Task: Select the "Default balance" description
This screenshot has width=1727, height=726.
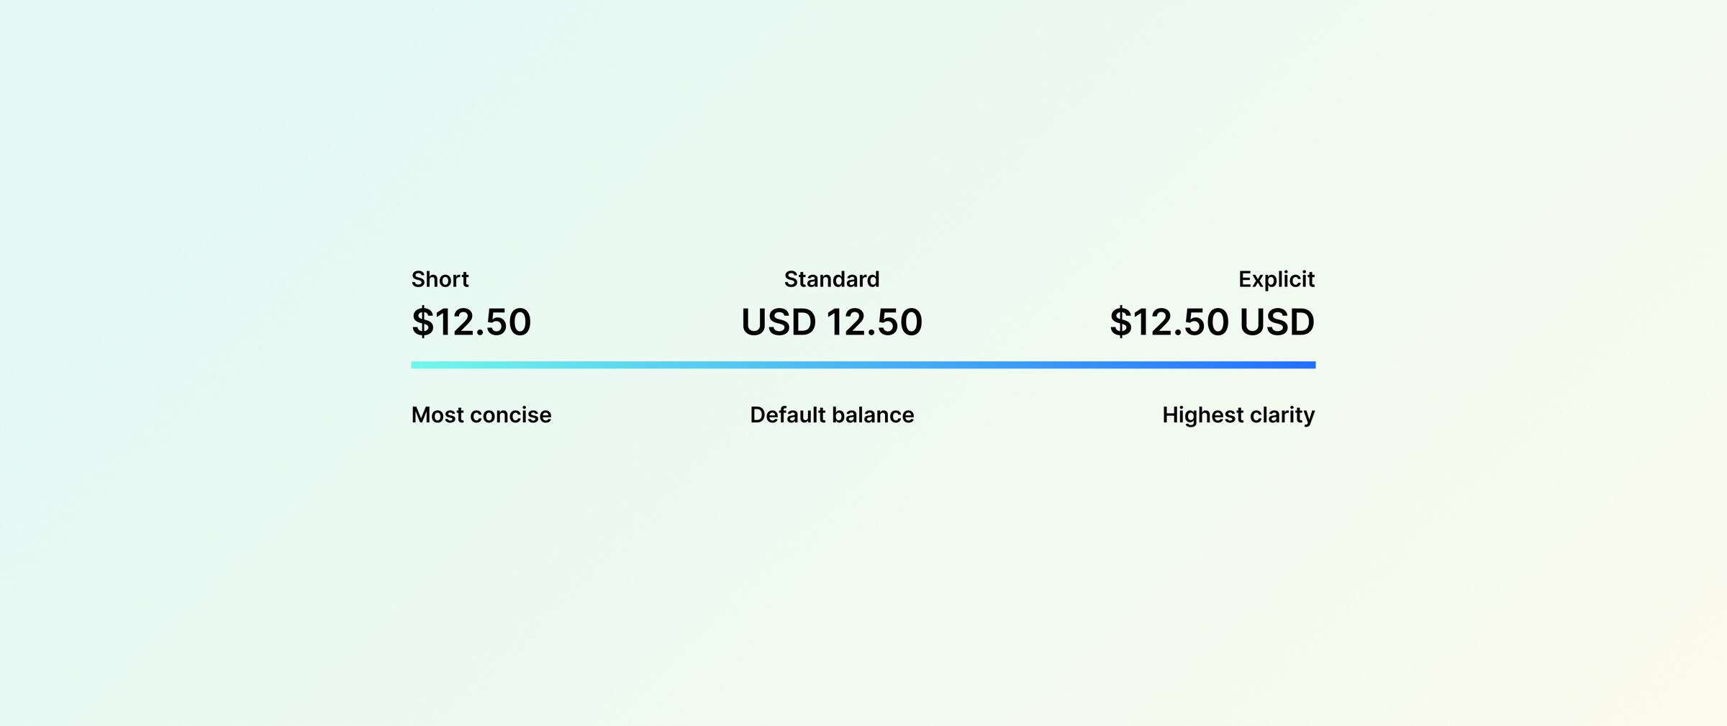Action: tap(831, 415)
